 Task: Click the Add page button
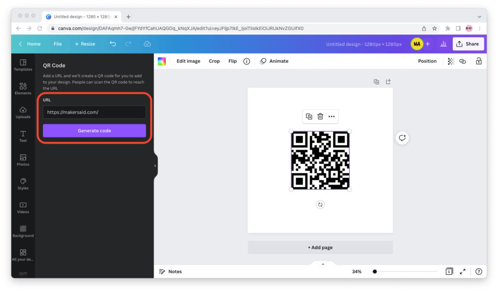(x=320, y=247)
